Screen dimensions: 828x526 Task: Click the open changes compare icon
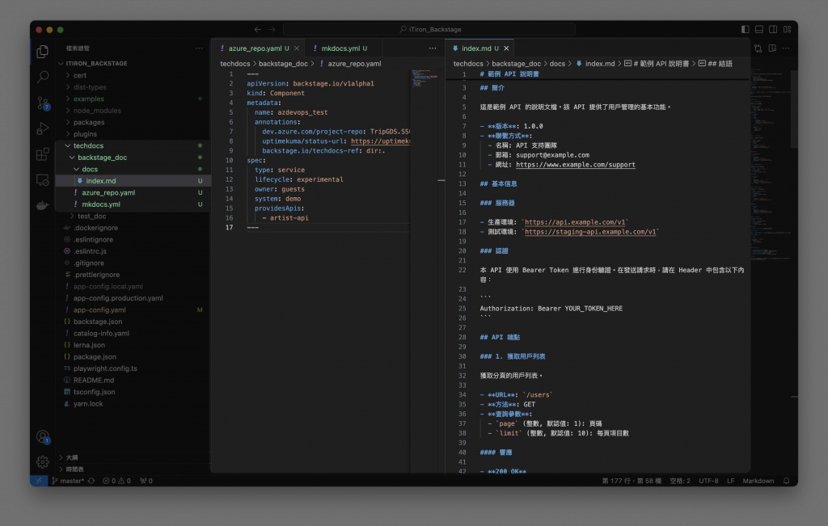pos(758,48)
